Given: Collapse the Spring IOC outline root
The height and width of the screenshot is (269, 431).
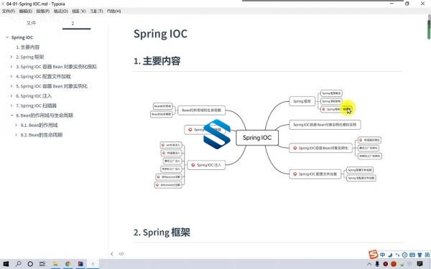Looking at the screenshot, I should click(x=7, y=37).
